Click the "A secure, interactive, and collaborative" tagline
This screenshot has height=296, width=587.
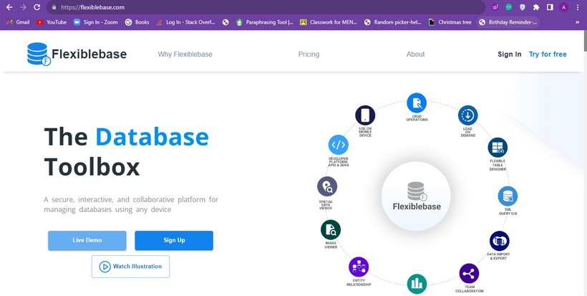pos(131,204)
